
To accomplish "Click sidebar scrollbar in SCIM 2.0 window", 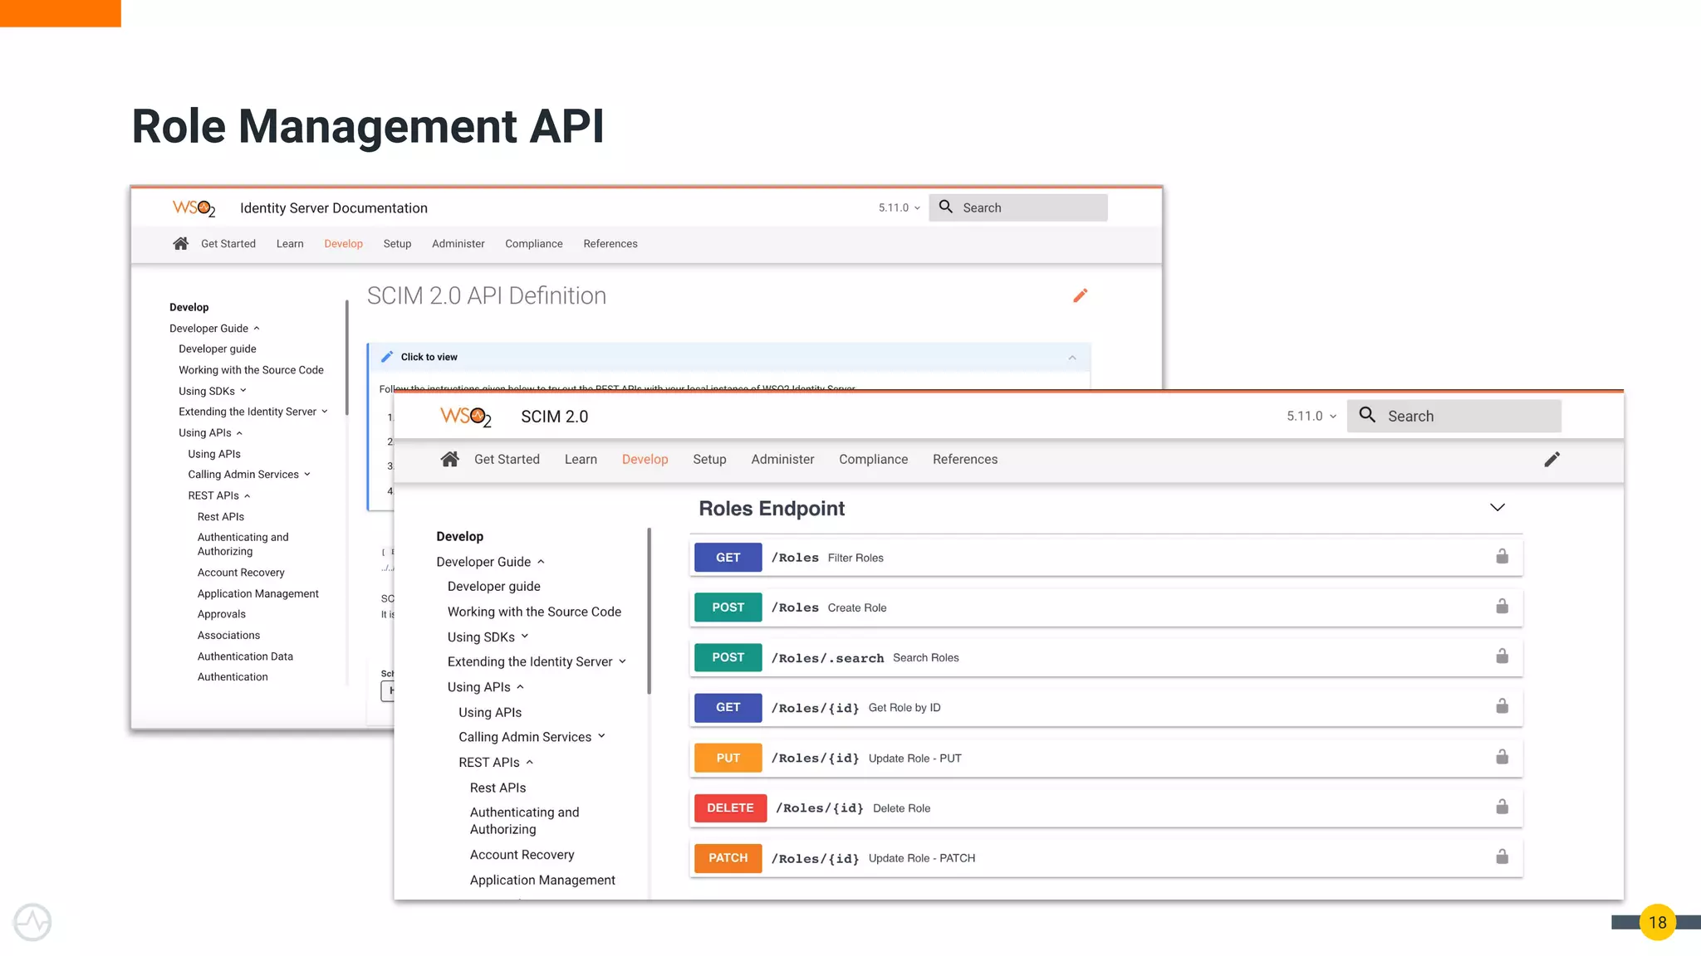I will pyautogui.click(x=649, y=611).
